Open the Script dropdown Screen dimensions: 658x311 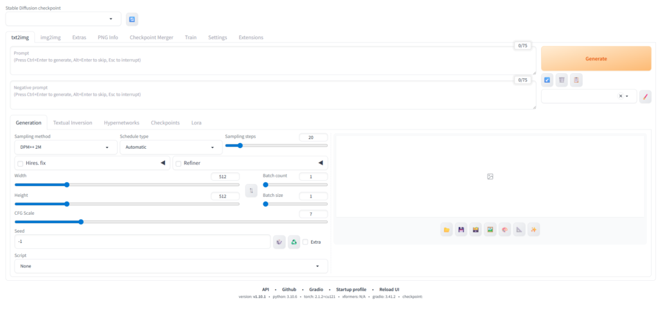[x=170, y=266]
